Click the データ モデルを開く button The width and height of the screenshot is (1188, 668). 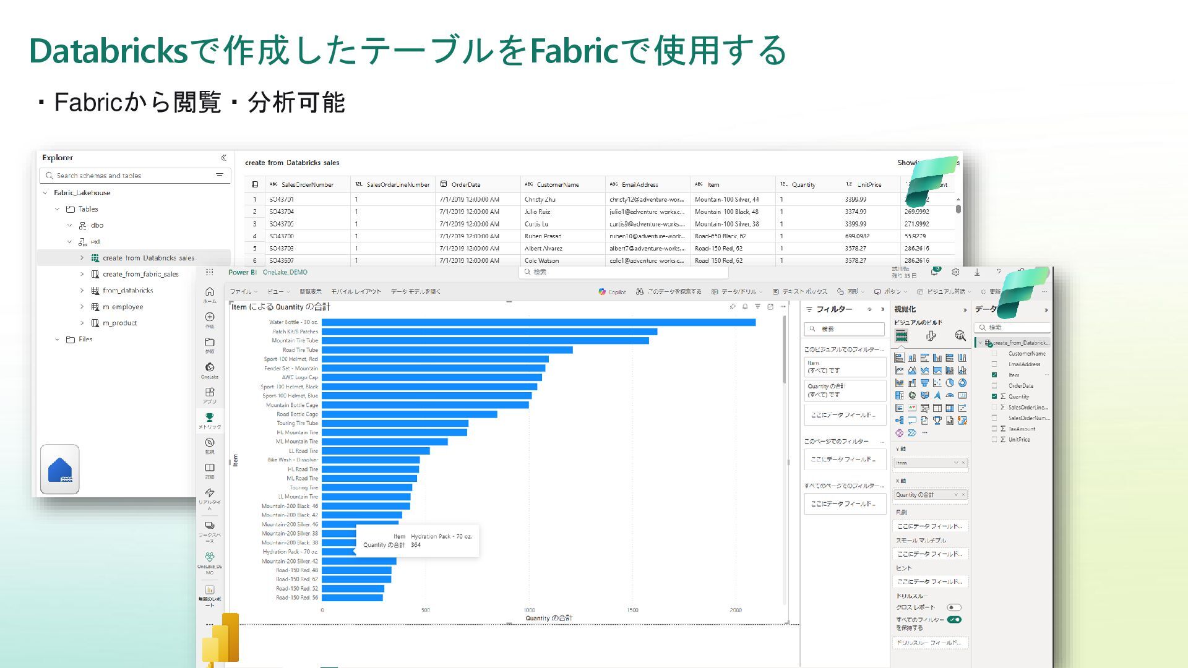[x=415, y=292]
